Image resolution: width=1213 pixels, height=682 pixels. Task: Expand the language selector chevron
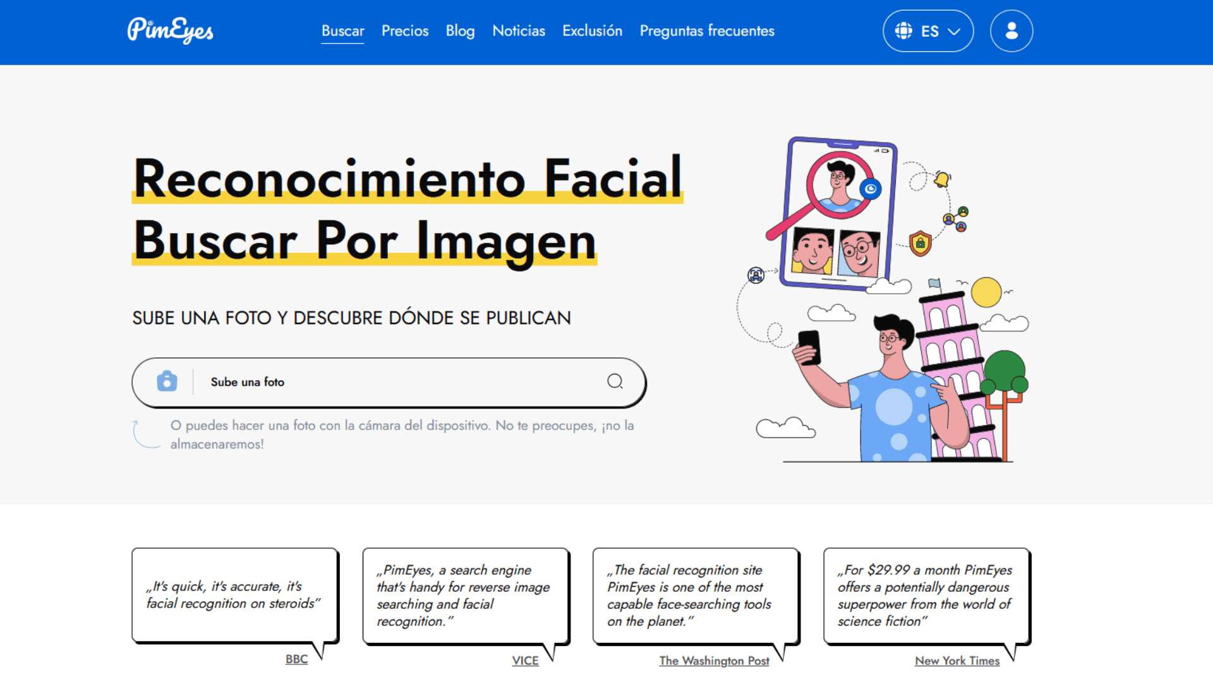[x=954, y=31]
